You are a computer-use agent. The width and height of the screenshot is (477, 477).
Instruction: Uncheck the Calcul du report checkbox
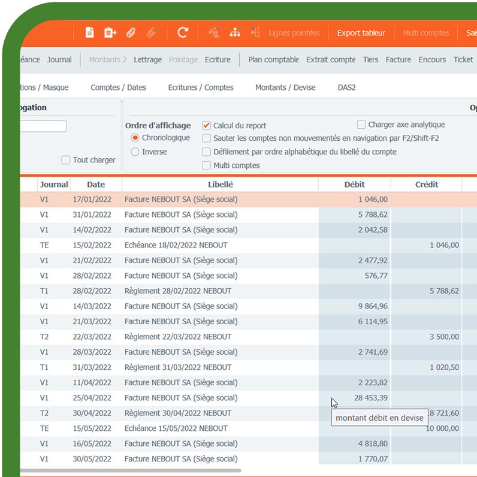(x=207, y=126)
